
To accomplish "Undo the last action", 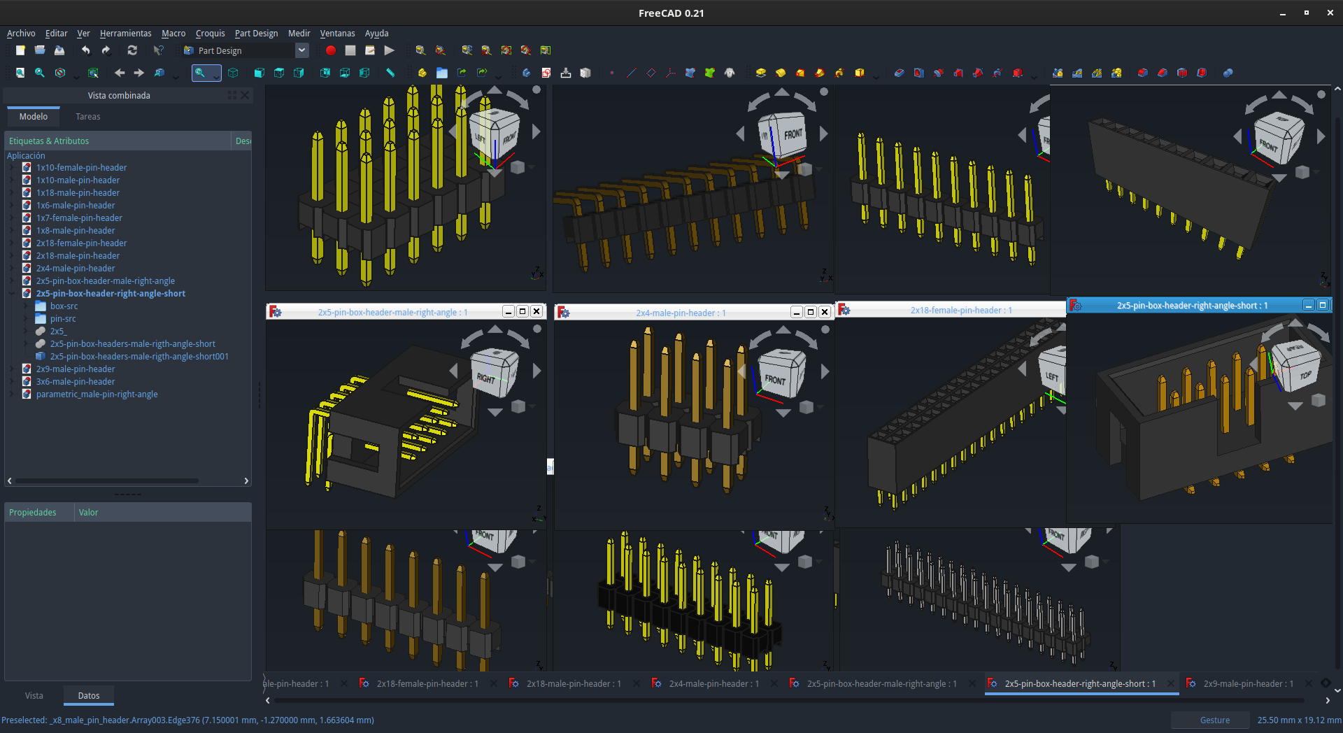I will [x=85, y=50].
